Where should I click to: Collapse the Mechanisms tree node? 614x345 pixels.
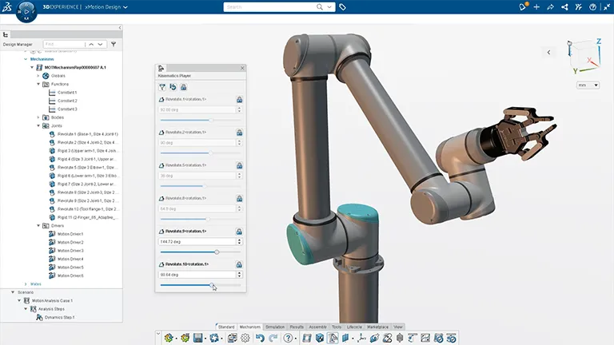tap(26, 59)
